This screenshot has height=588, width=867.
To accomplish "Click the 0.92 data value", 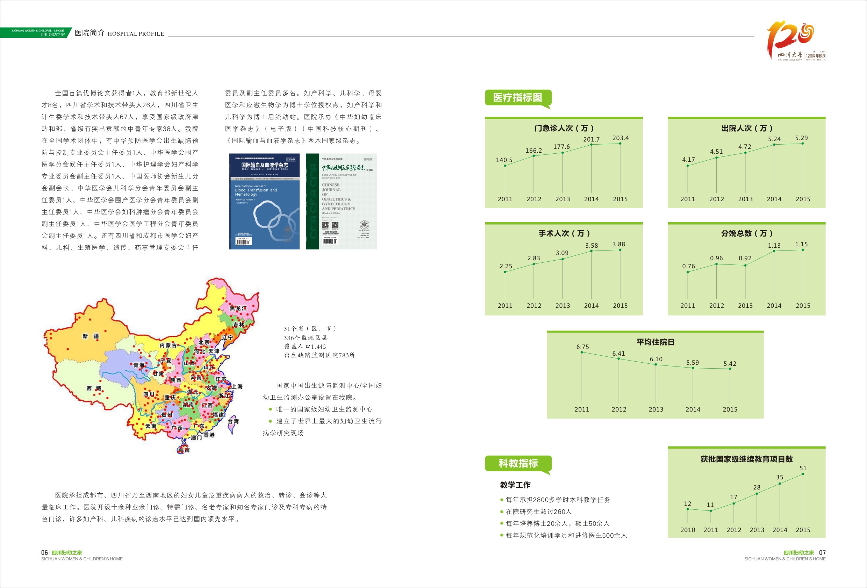I will coord(745,258).
